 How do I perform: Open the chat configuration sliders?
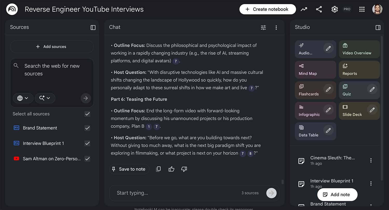(x=263, y=27)
